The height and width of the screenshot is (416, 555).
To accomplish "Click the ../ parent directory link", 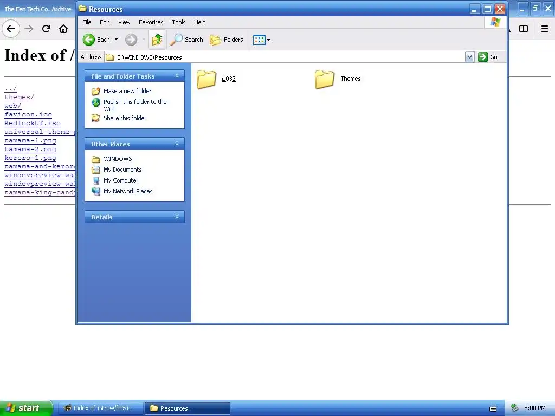I will tap(11, 88).
